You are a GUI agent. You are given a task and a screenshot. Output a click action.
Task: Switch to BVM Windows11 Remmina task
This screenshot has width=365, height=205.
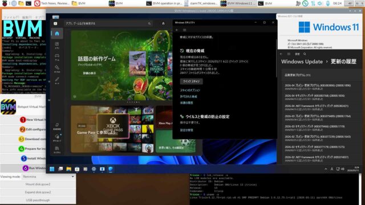tap(238, 3)
